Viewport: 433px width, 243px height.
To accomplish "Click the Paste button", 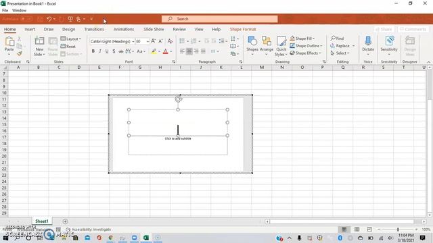I will tap(9, 44).
